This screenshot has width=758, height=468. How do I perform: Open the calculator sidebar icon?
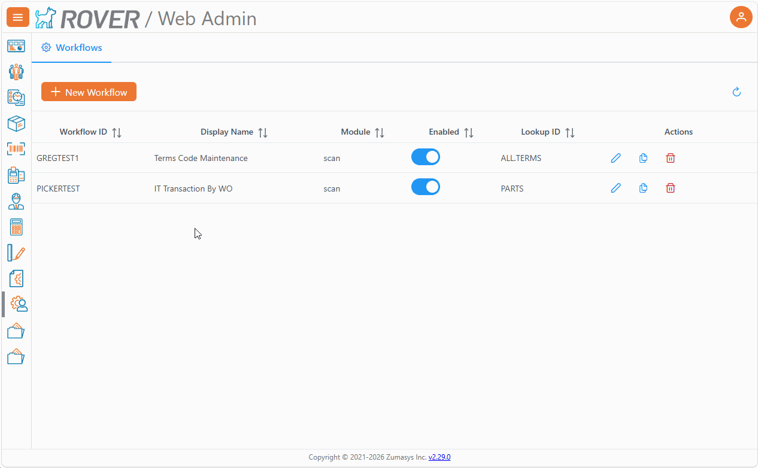16,227
